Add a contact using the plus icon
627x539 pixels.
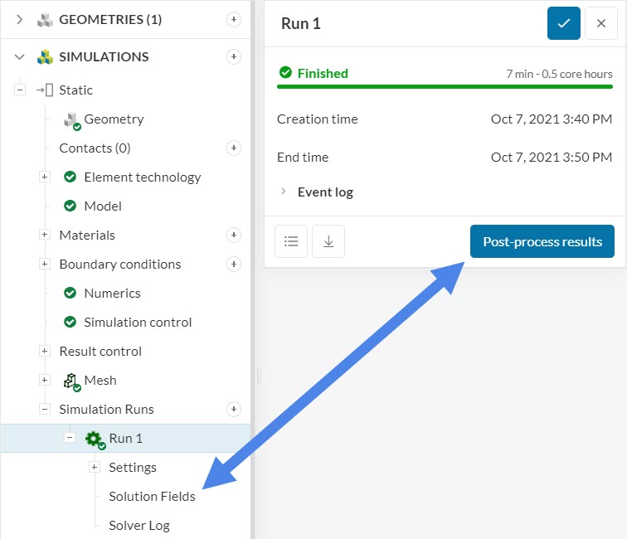pos(234,148)
